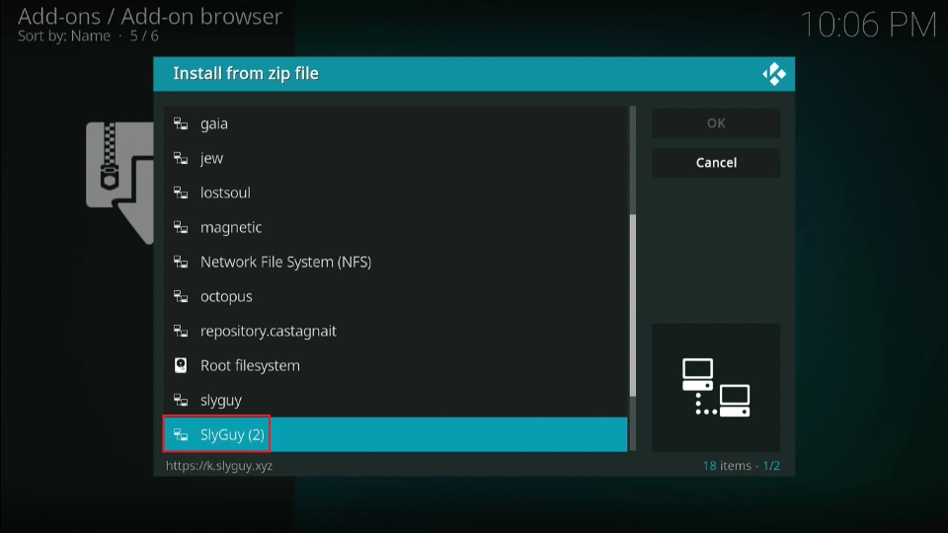The image size is (948, 533).
Task: Open the Network File System (NFS) entry
Action: 285,263
